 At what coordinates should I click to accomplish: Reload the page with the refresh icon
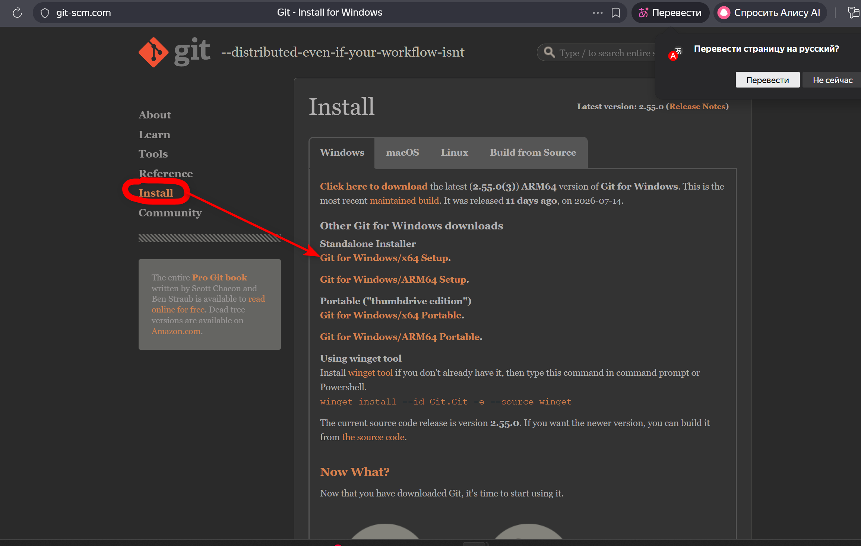pos(17,13)
